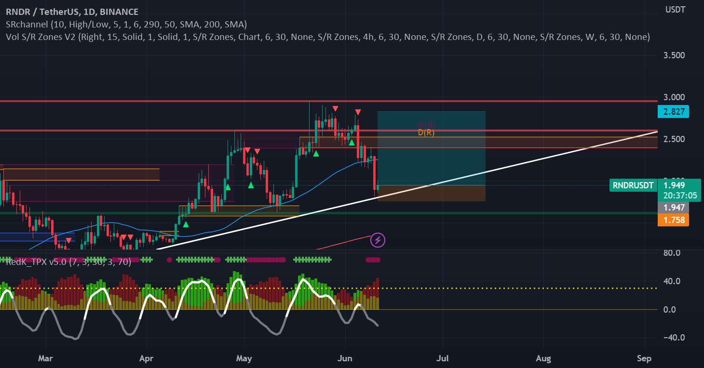Viewport: 704px width, 368px height.
Task: Open the Vol S/R Zones V2 indicator legend
Action: coord(328,37)
